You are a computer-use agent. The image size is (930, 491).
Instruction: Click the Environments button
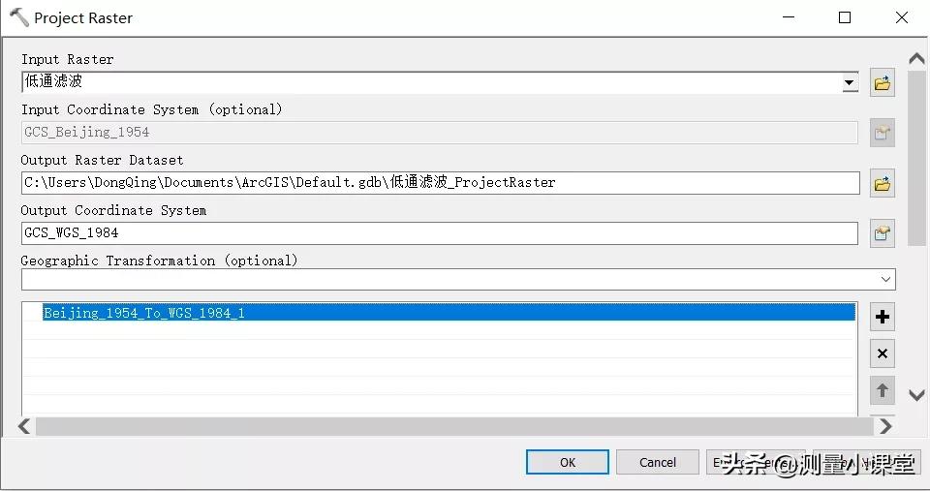click(x=756, y=462)
